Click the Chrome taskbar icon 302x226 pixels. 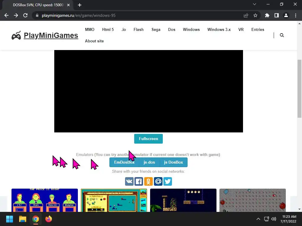36,219
